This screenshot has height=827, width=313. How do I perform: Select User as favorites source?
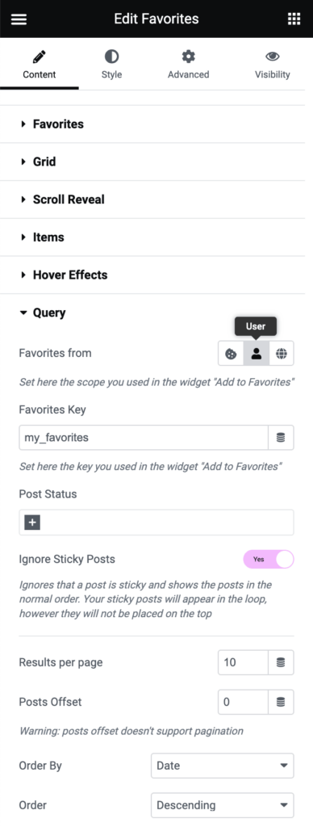click(x=256, y=354)
